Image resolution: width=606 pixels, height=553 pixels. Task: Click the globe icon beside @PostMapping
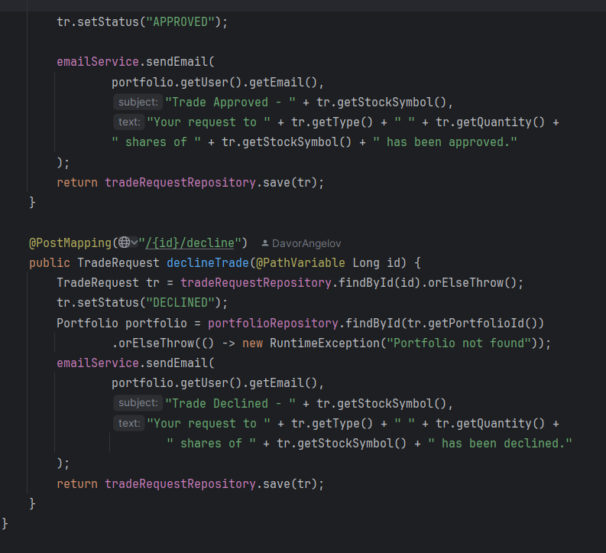(x=125, y=243)
